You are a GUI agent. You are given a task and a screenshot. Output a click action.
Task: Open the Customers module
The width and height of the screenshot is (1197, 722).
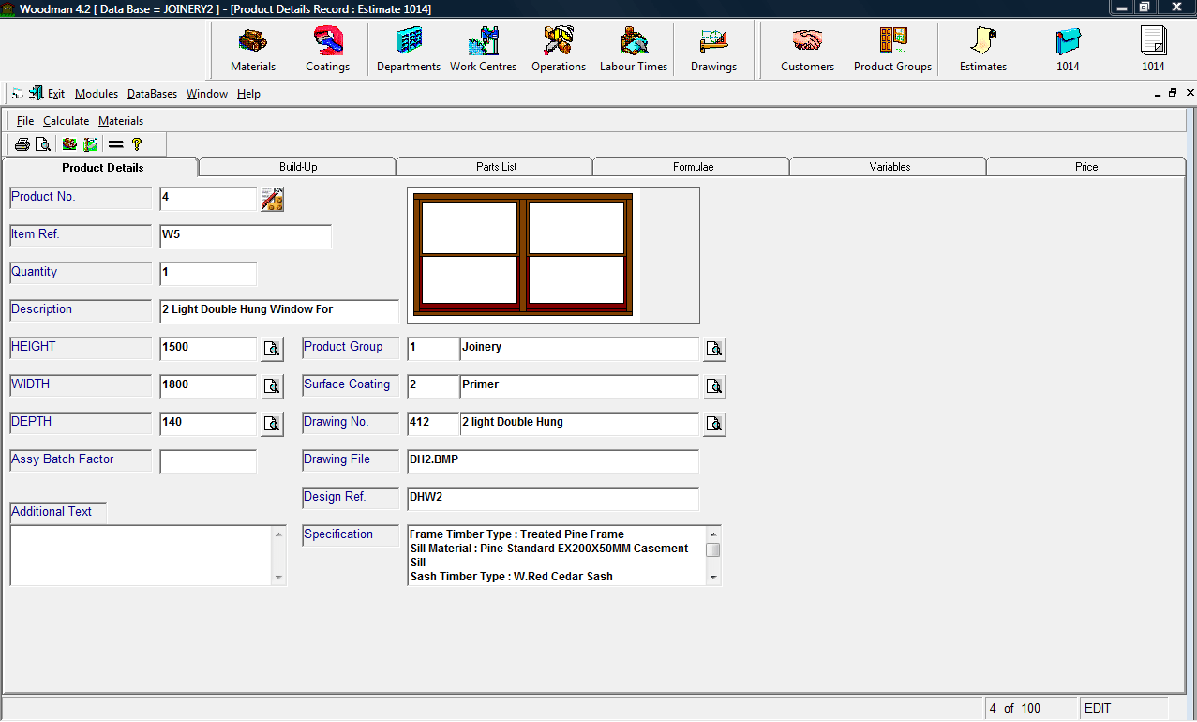807,50
